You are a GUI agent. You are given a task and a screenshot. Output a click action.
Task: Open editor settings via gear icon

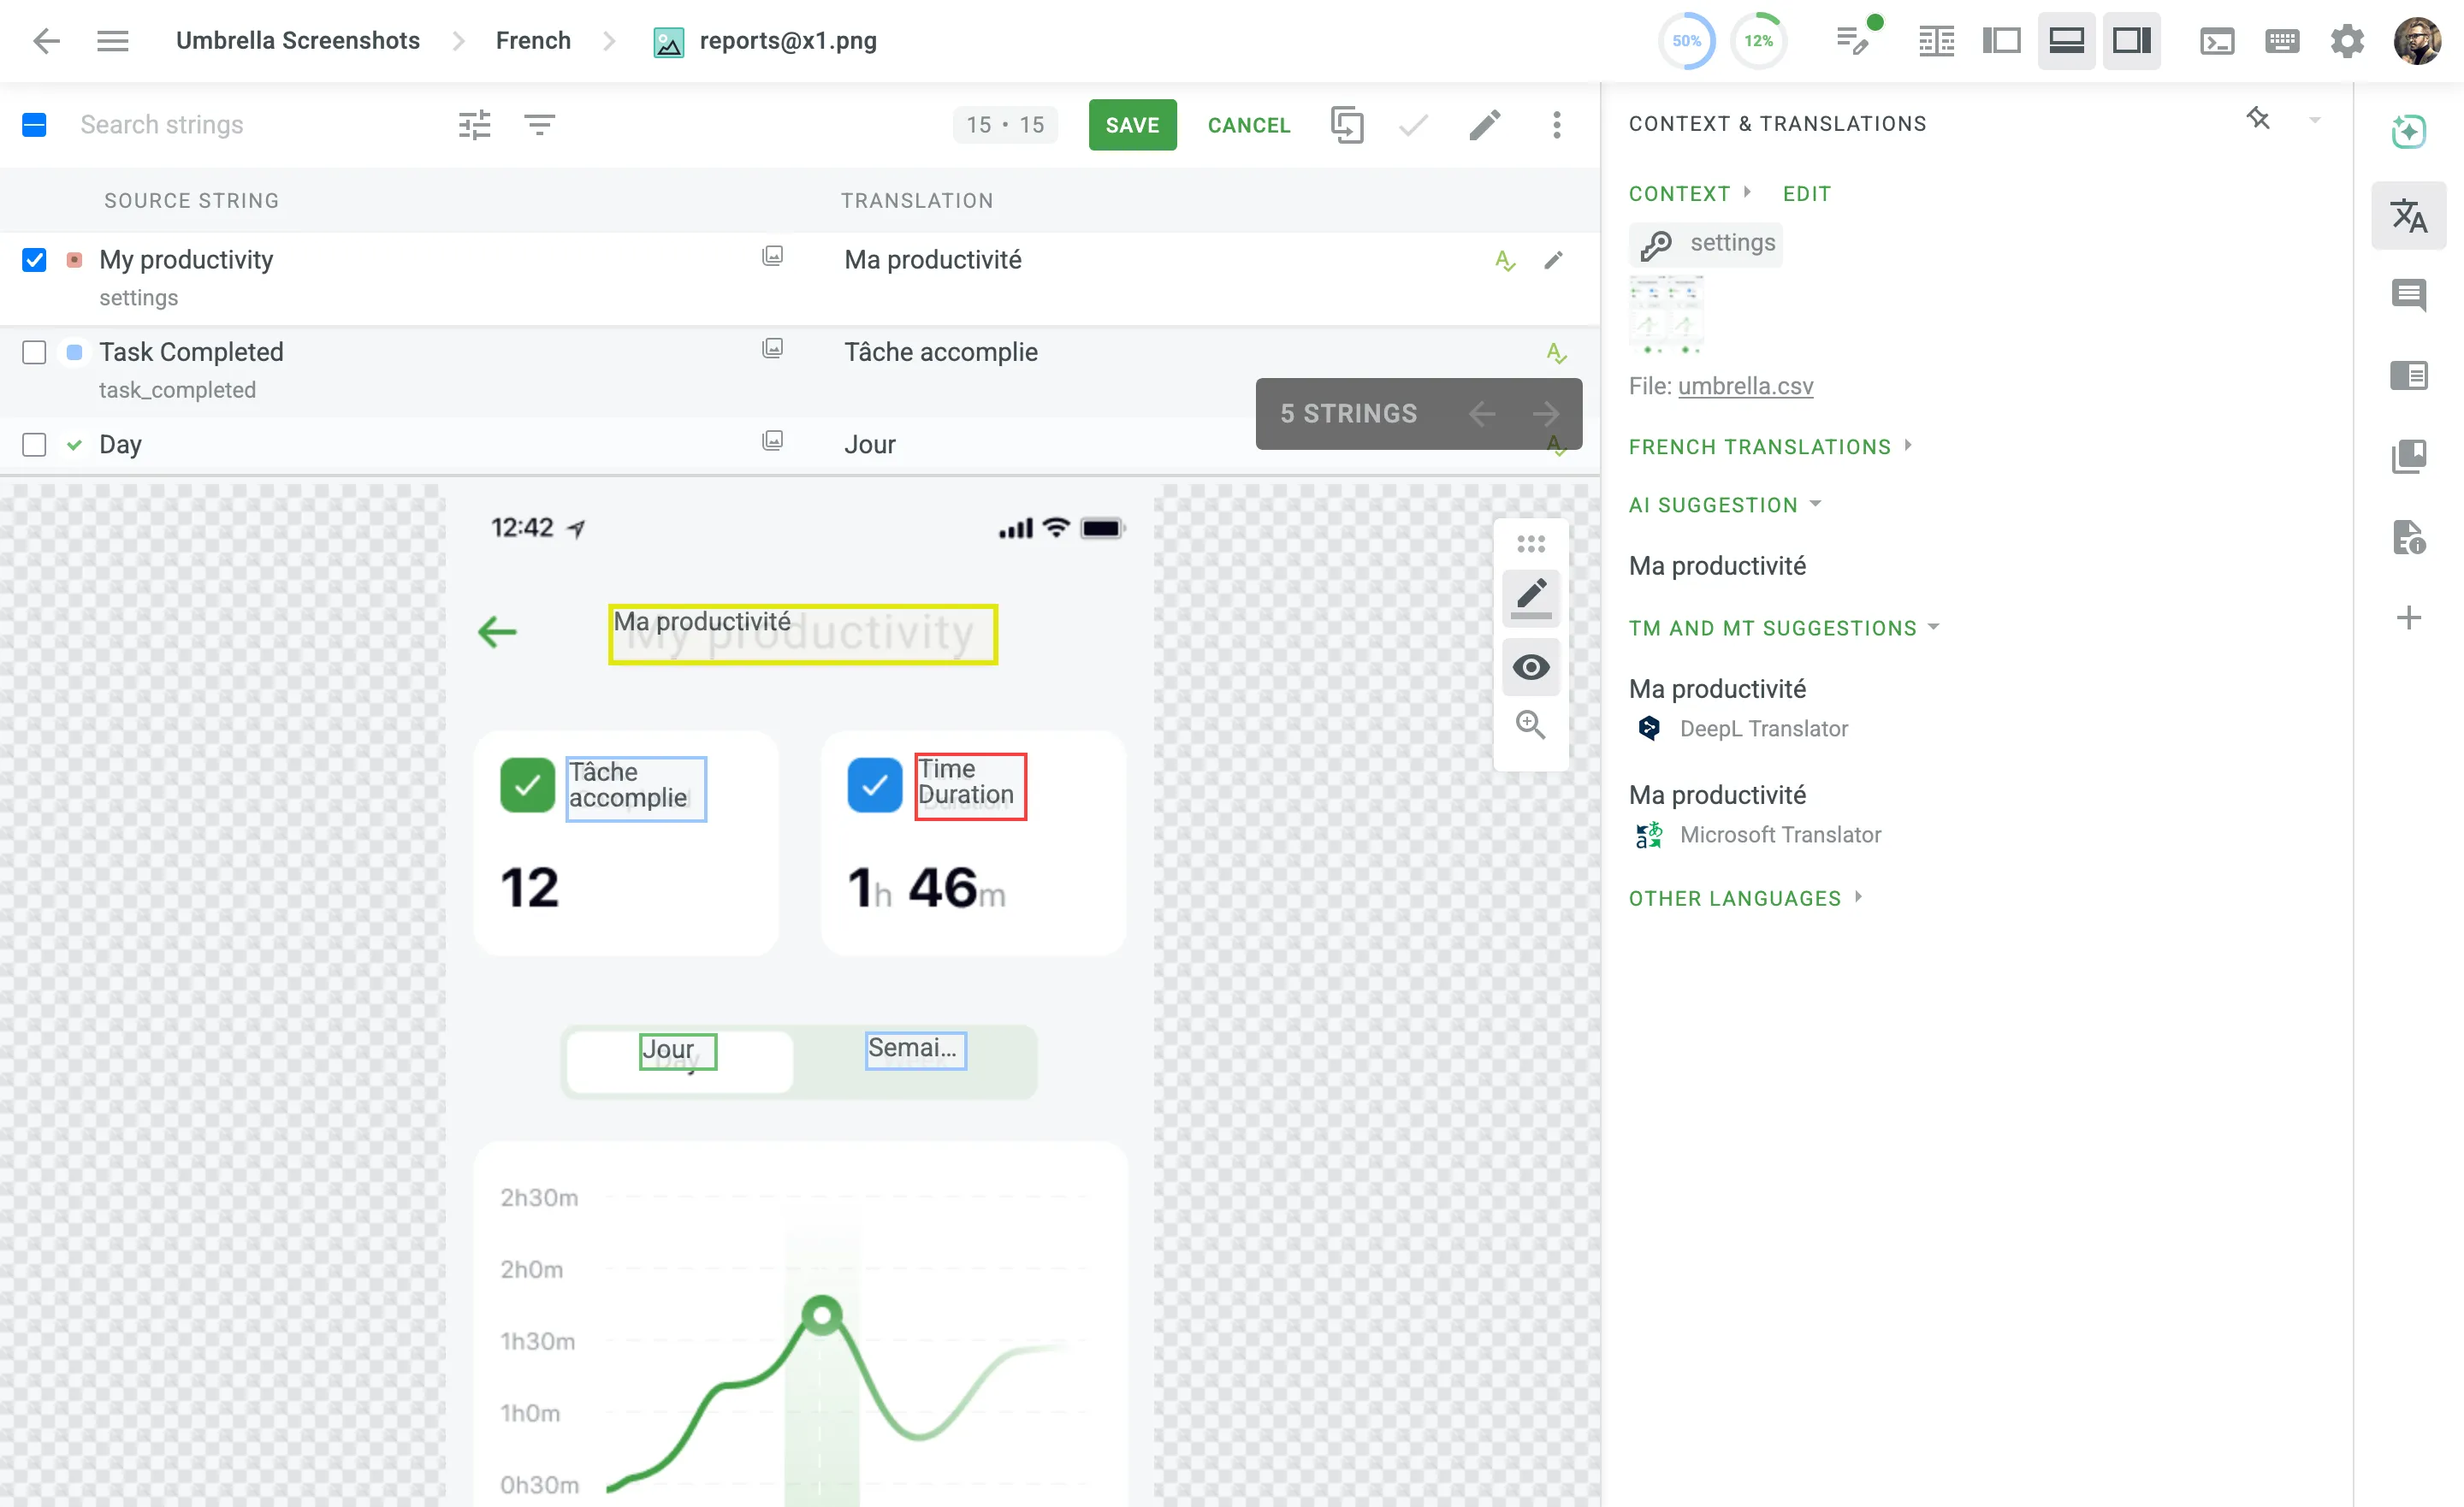pos(2348,41)
